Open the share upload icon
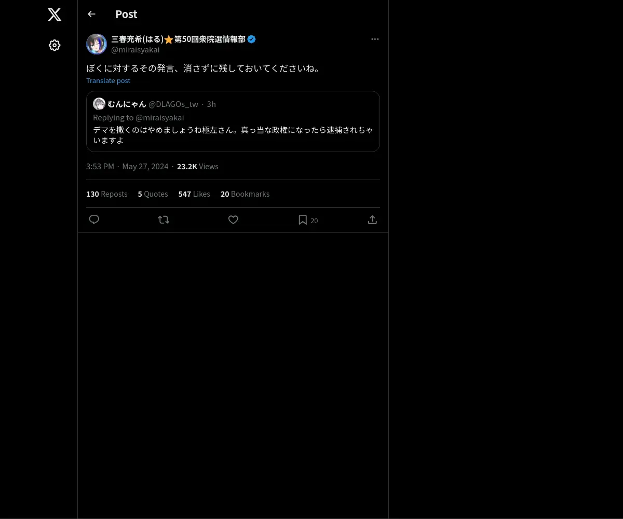 [372, 220]
